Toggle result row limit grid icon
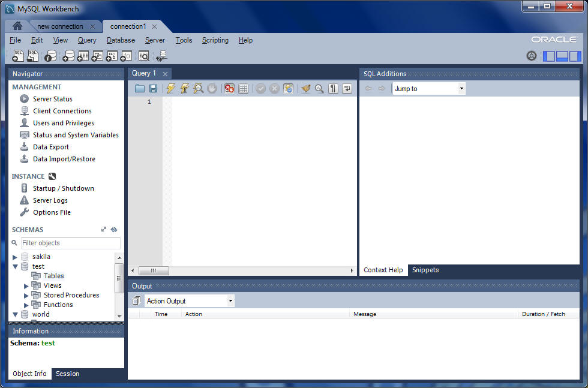Viewport: 588px width, 388px height. pos(244,89)
